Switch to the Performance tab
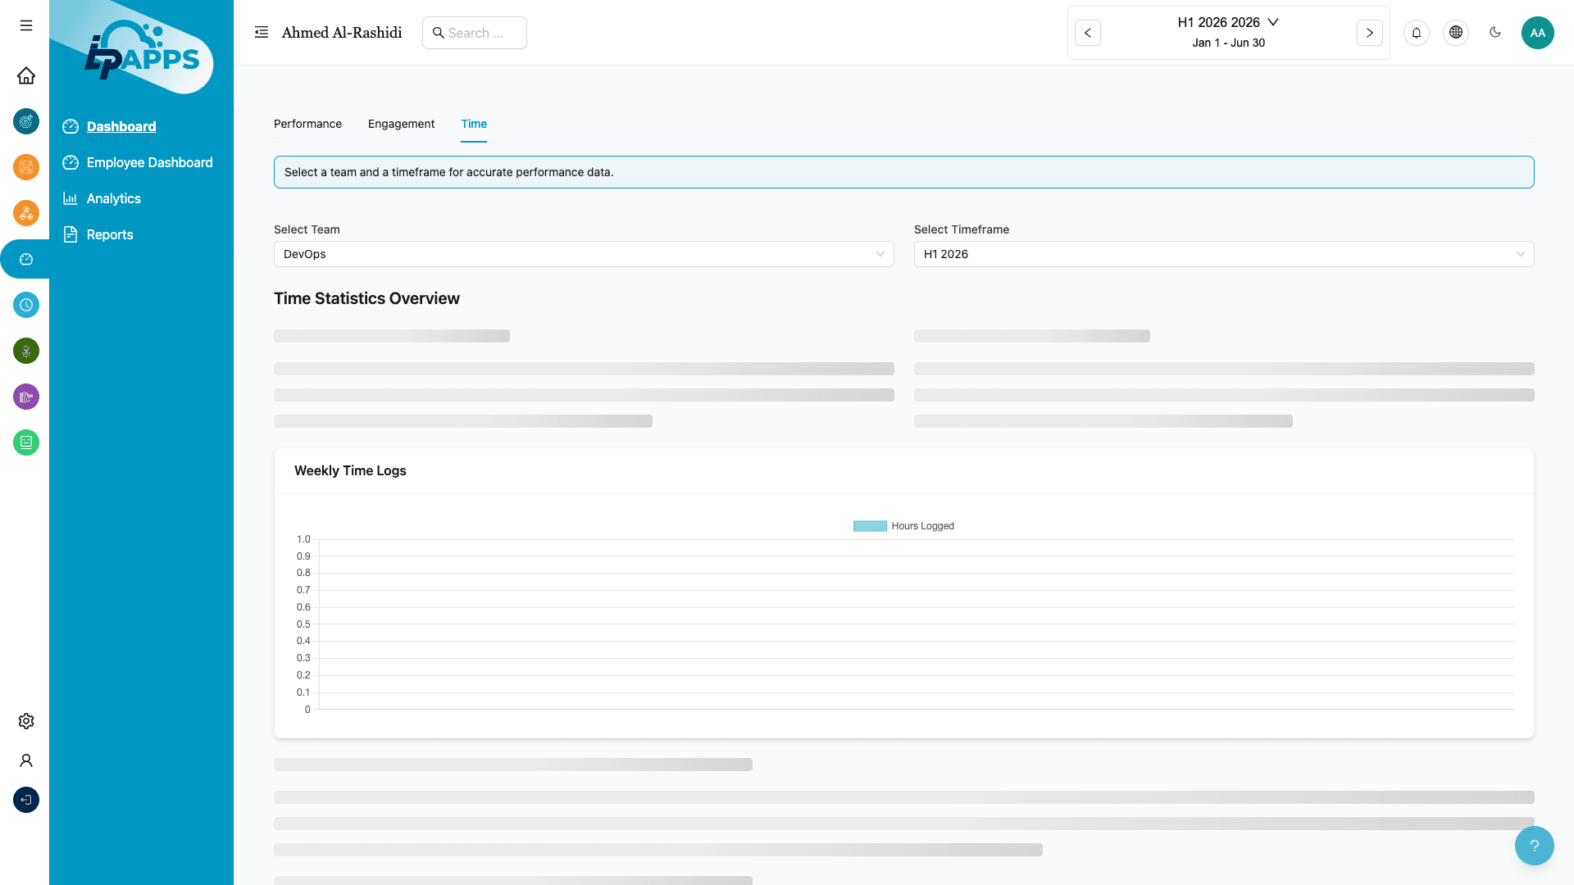This screenshot has width=1574, height=885. [307, 124]
